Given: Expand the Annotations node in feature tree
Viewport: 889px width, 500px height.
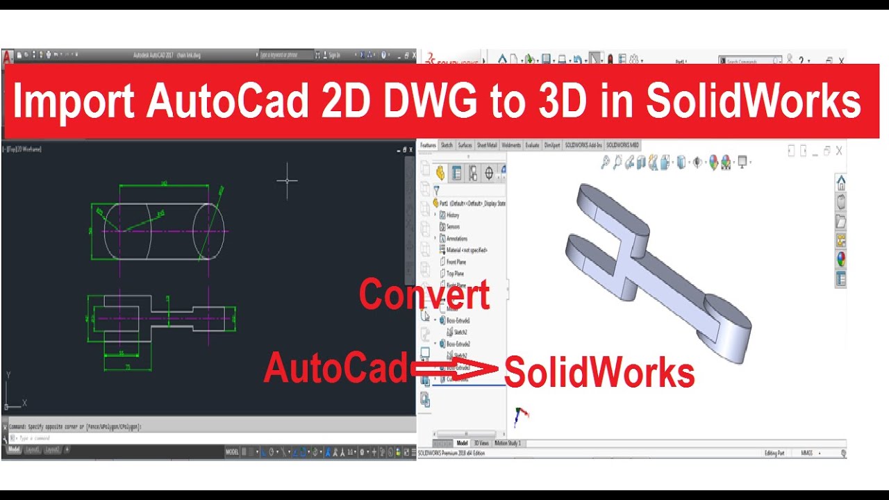Looking at the screenshot, I should click(x=435, y=238).
